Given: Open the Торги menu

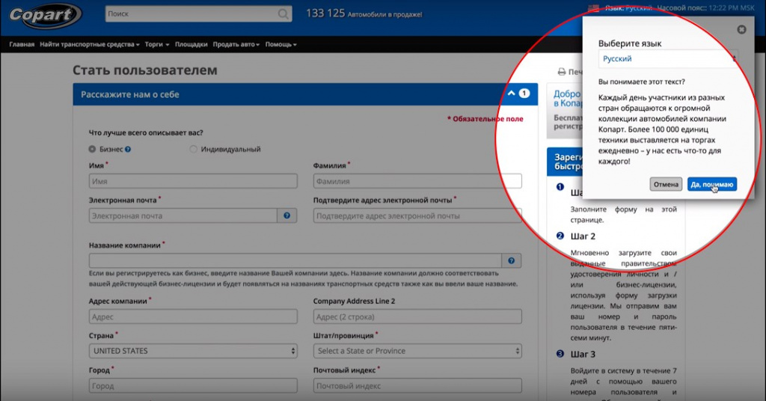Looking at the screenshot, I should pyautogui.click(x=157, y=44).
